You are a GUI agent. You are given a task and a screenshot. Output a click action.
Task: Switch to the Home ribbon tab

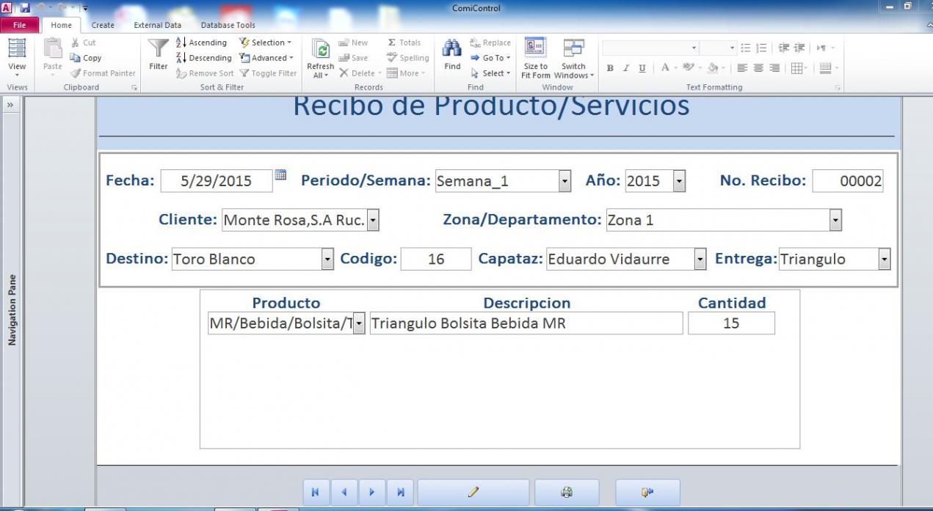62,25
